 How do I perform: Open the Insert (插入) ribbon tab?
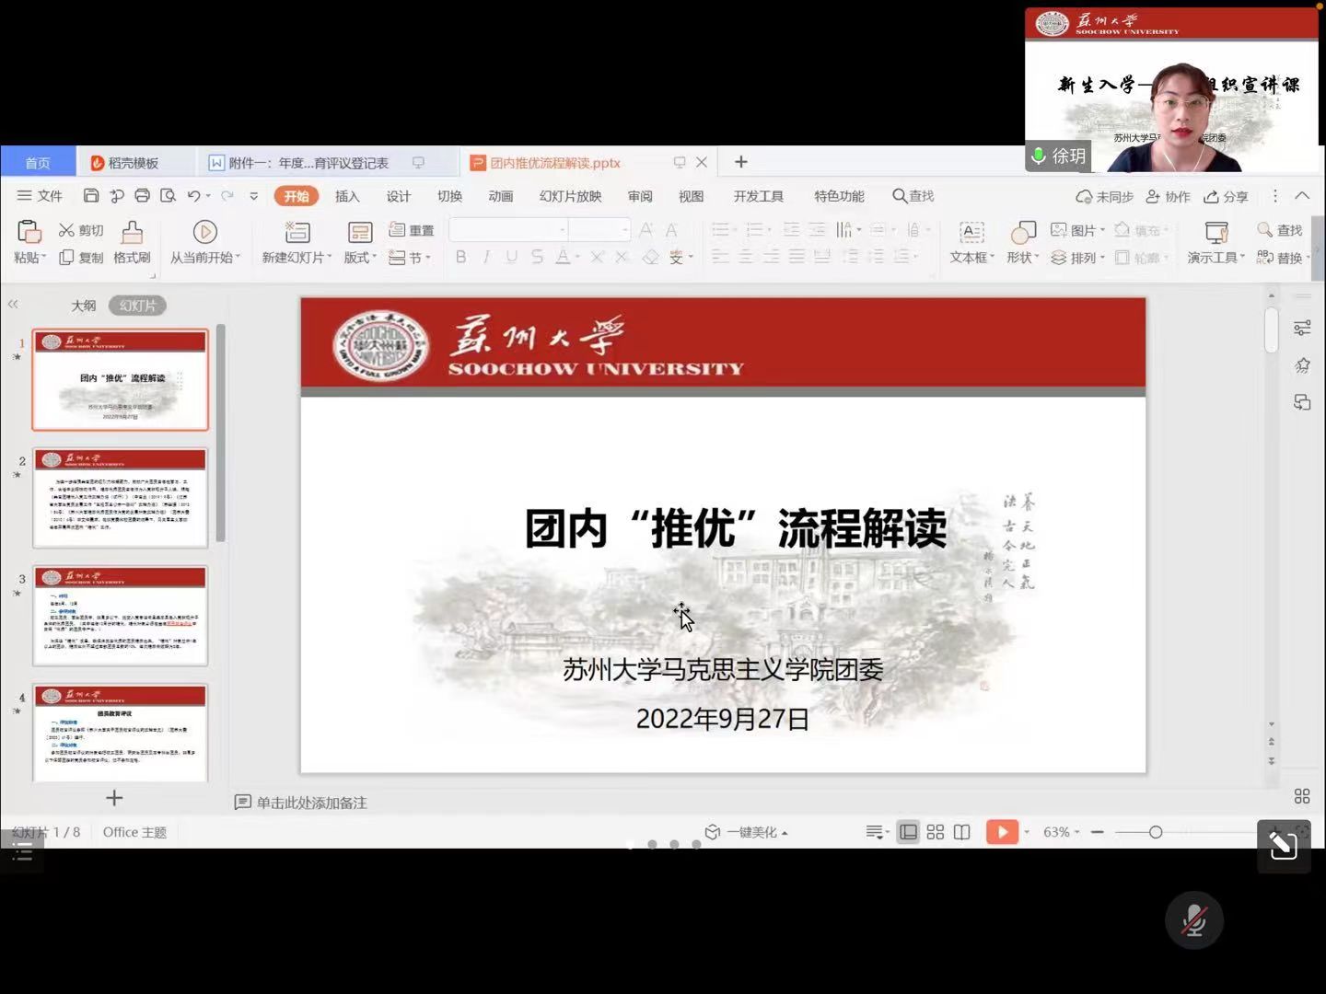coord(347,196)
